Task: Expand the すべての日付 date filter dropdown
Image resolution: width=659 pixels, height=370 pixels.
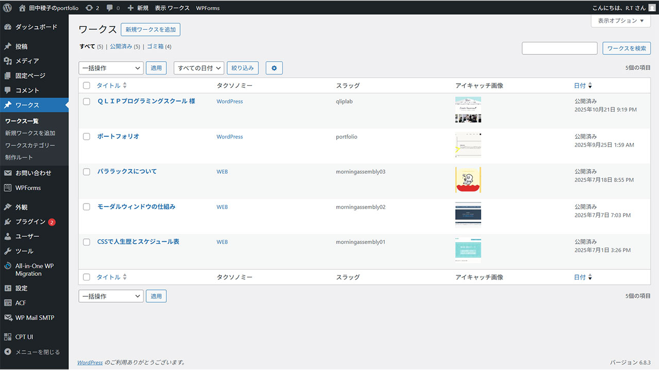Action: [199, 68]
